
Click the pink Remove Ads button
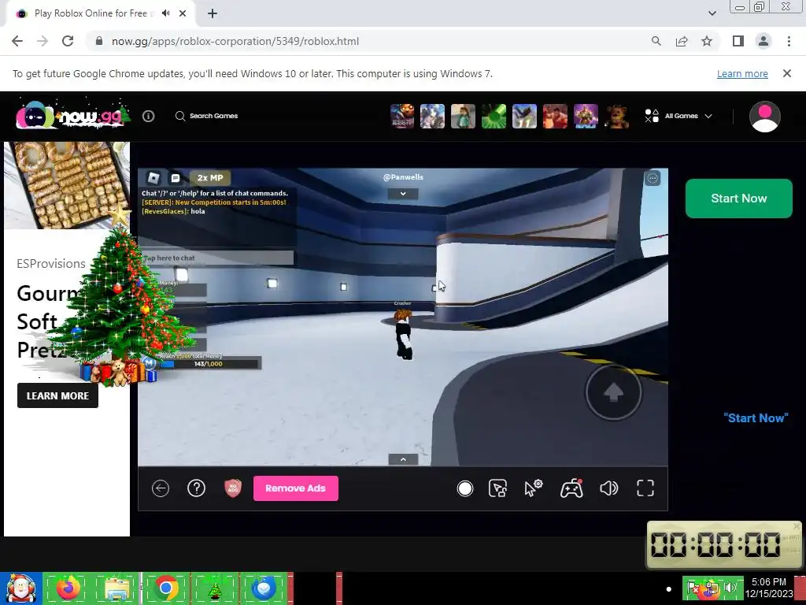tap(296, 488)
